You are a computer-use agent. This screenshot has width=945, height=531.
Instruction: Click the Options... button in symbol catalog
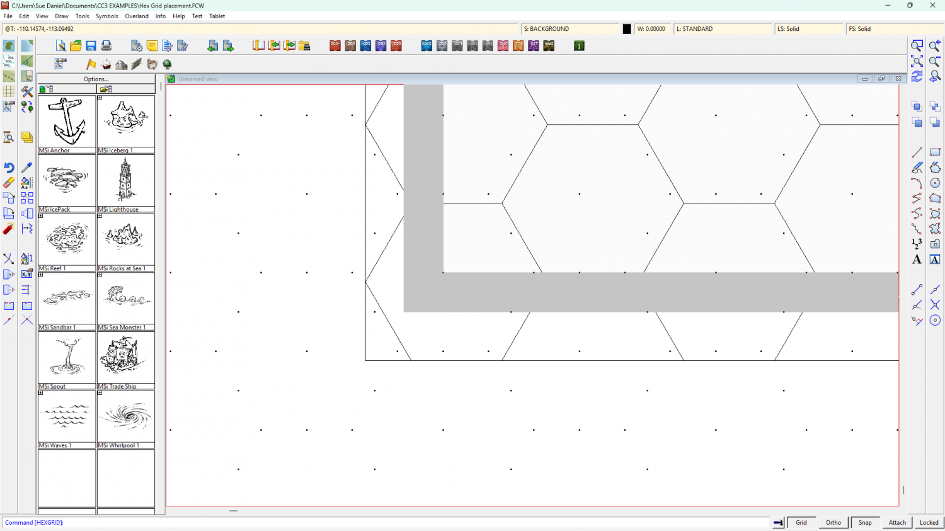click(x=96, y=79)
